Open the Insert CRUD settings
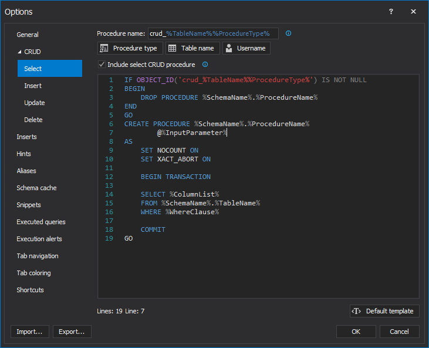Image resolution: width=429 pixels, height=348 pixels. (33, 86)
